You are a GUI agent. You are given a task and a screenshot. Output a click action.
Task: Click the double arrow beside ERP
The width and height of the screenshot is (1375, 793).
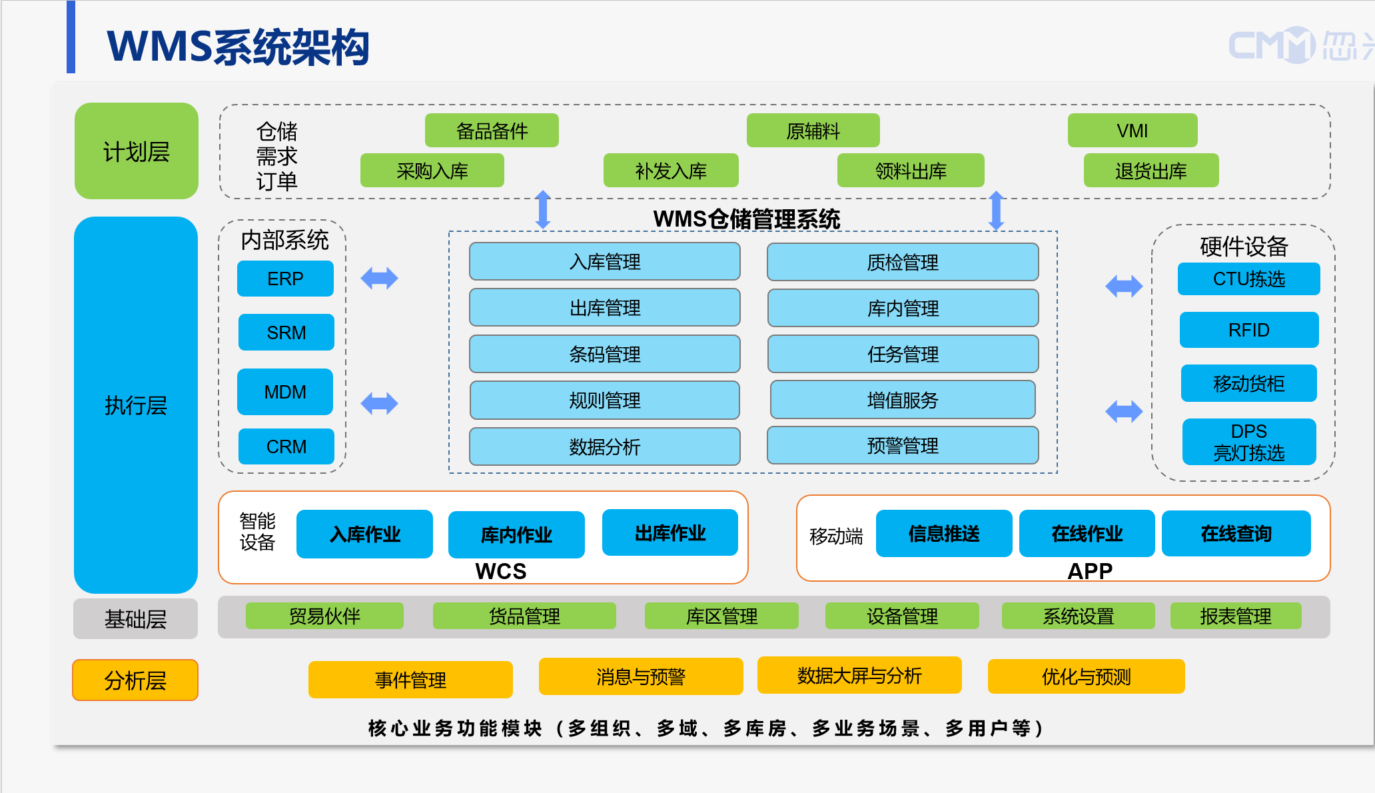click(379, 278)
